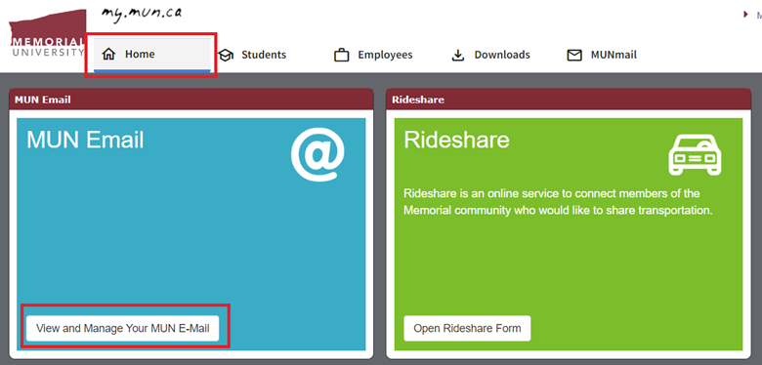Click the house icon beside Home
Image resolution: width=762 pixels, height=365 pixels.
point(108,55)
